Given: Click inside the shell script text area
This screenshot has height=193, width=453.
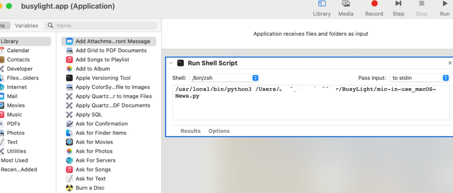Looking at the screenshot, I should tap(311, 102).
